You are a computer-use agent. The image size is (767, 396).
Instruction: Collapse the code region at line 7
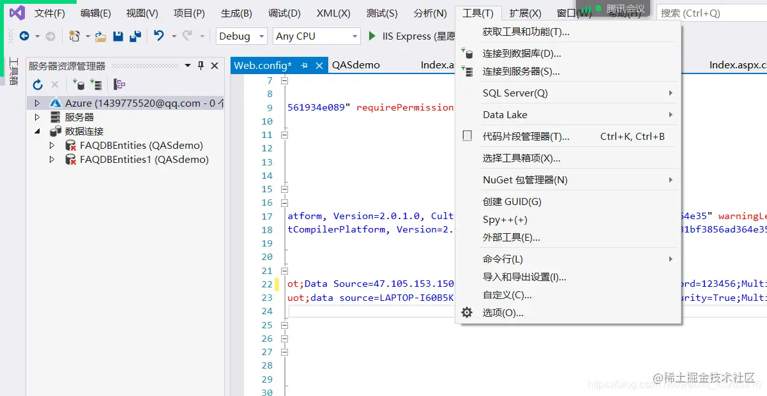click(x=284, y=80)
